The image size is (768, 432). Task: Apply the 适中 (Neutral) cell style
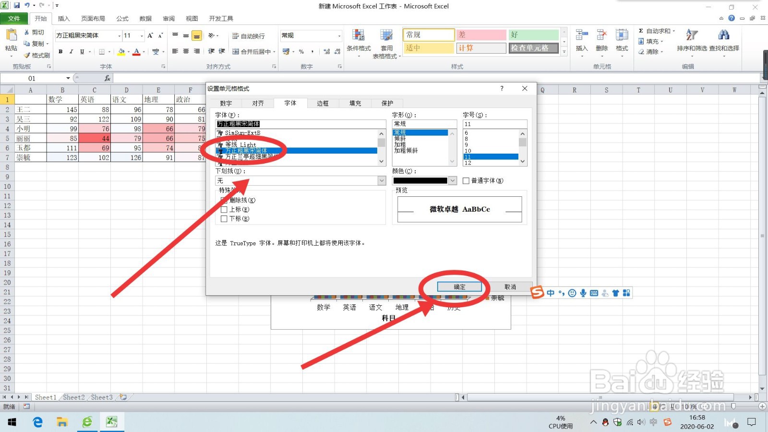click(x=429, y=48)
